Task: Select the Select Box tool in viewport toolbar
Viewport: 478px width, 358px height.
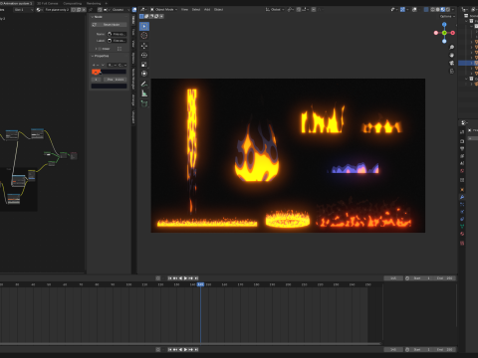Action: coord(144,26)
